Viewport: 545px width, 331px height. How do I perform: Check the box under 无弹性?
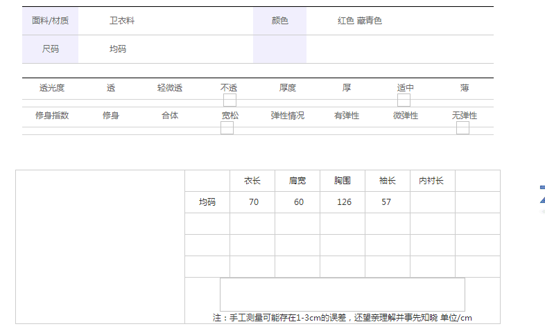(462, 128)
